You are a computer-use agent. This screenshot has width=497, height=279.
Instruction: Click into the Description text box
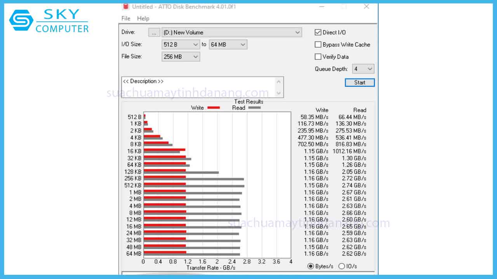(x=198, y=87)
